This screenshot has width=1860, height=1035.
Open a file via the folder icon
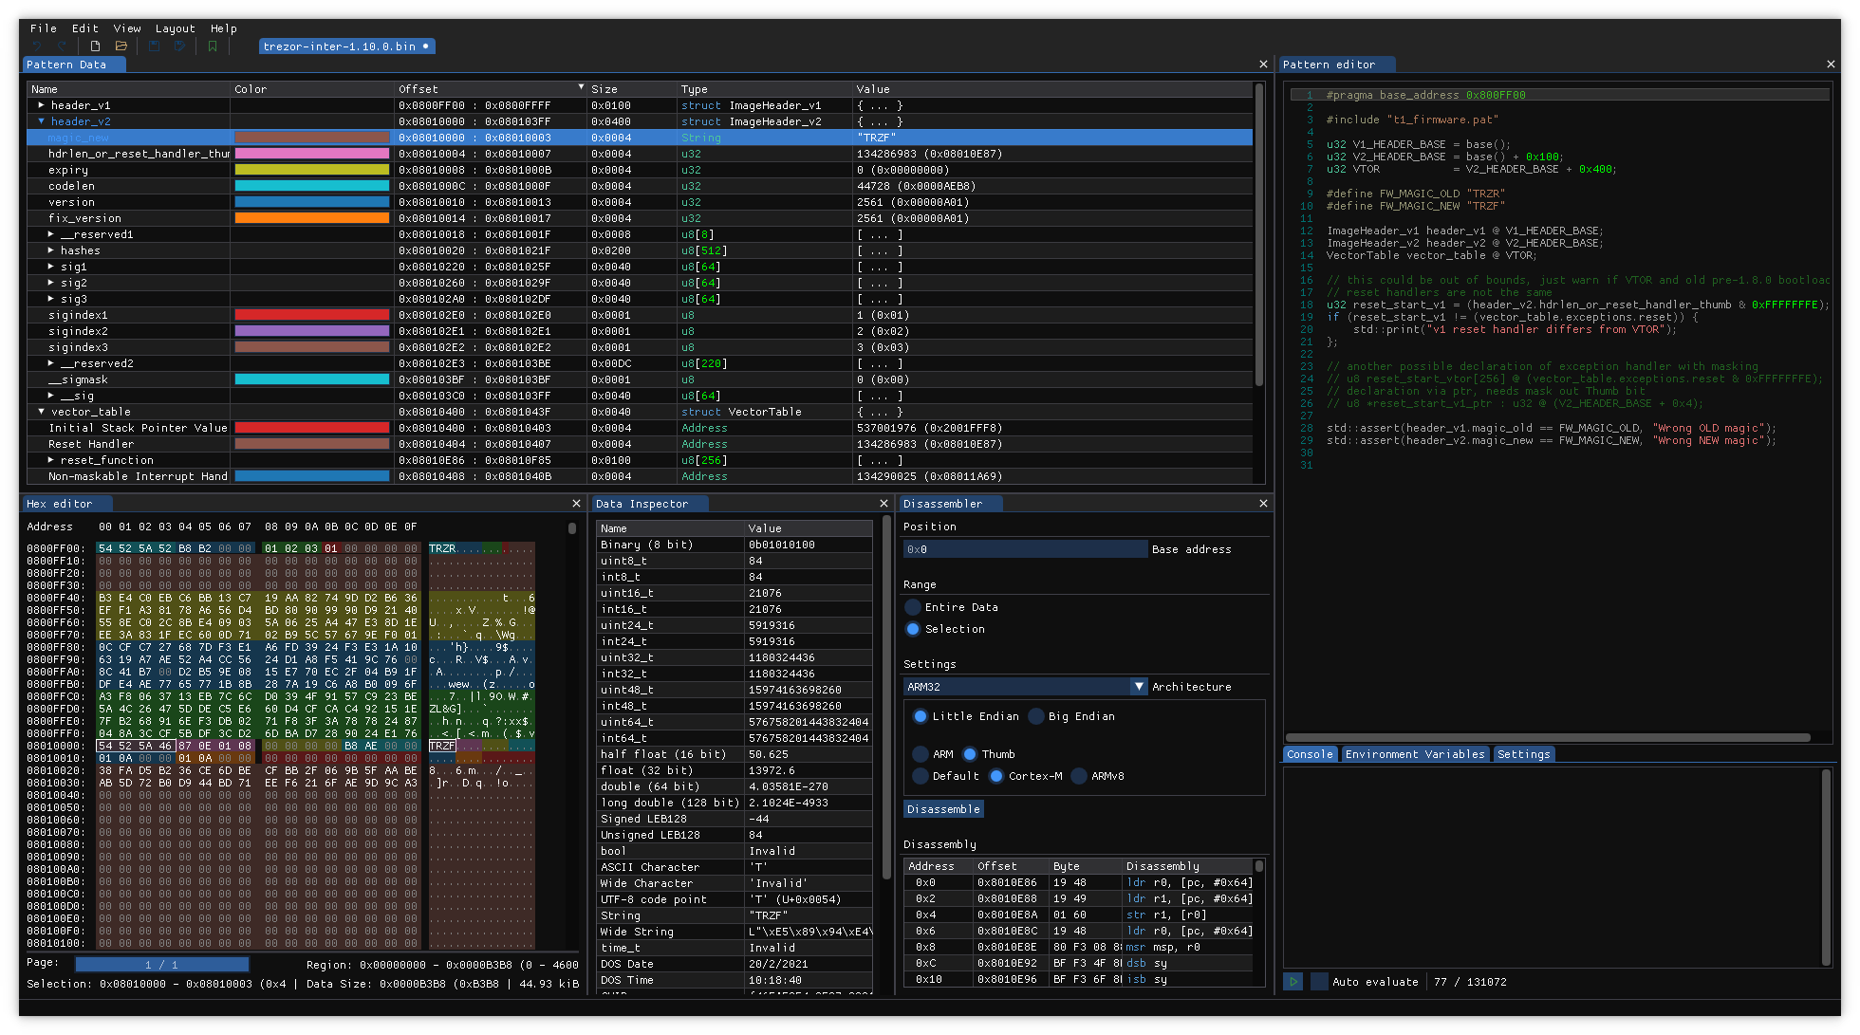click(121, 46)
